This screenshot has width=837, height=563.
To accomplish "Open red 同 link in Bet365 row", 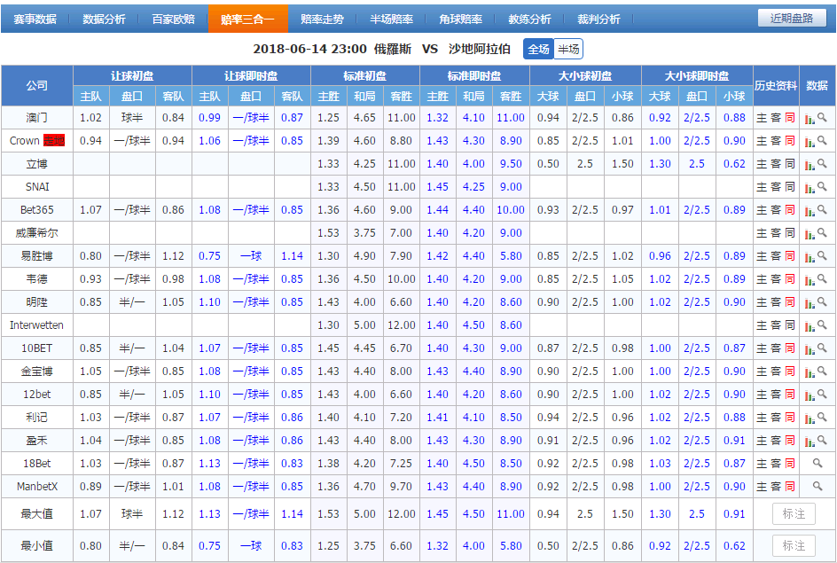I will click(790, 210).
